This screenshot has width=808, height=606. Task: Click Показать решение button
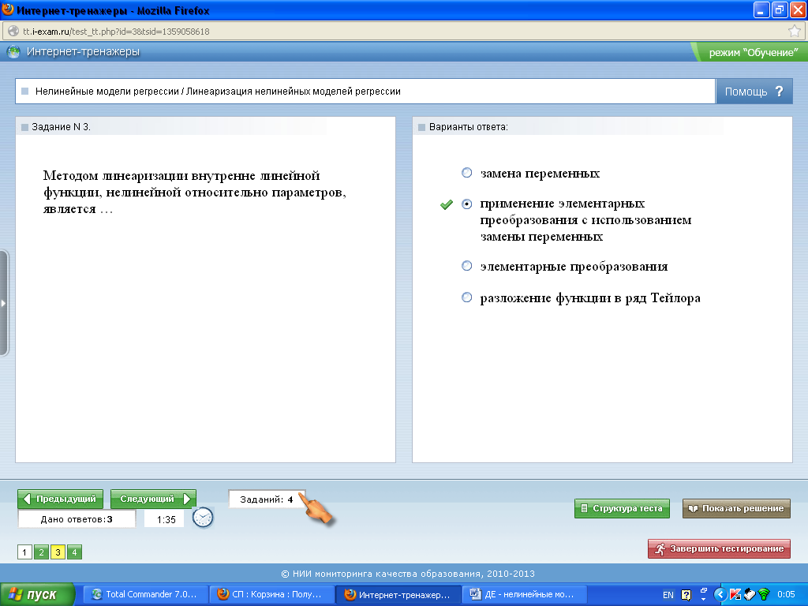[736, 508]
